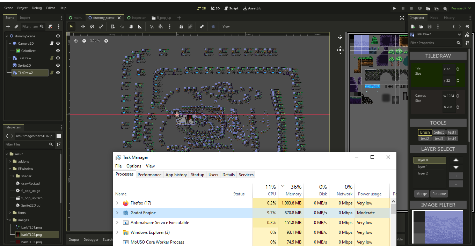Image resolution: width=475 pixels, height=246 pixels.
Task: Stop the running project
Action: pyautogui.click(x=411, y=8)
